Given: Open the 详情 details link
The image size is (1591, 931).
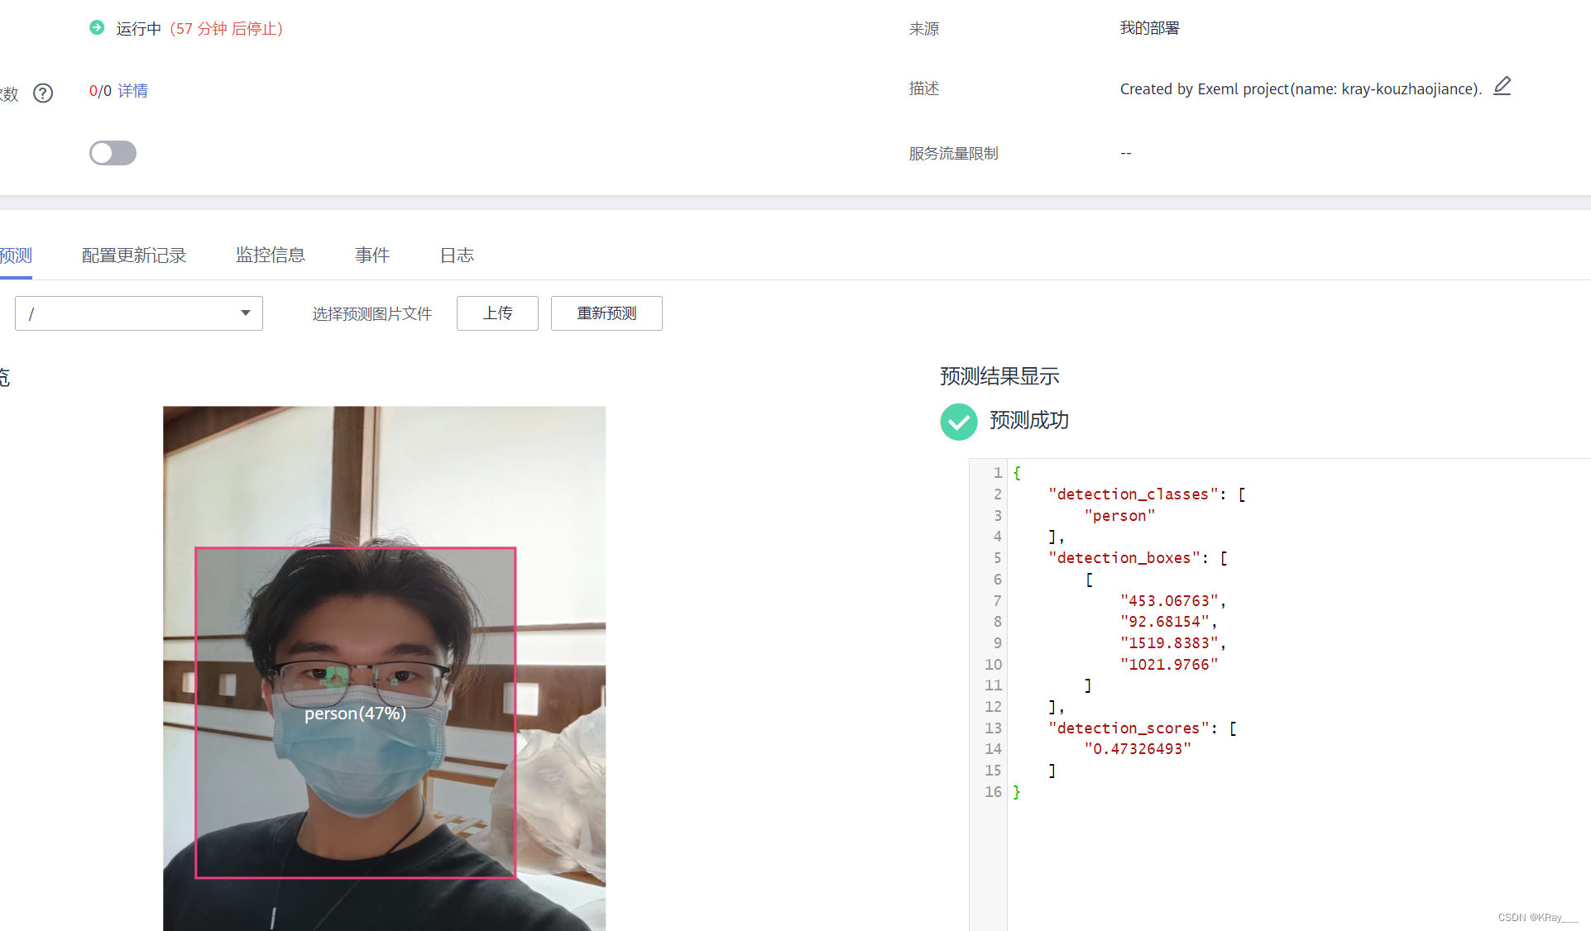Looking at the screenshot, I should 132,91.
